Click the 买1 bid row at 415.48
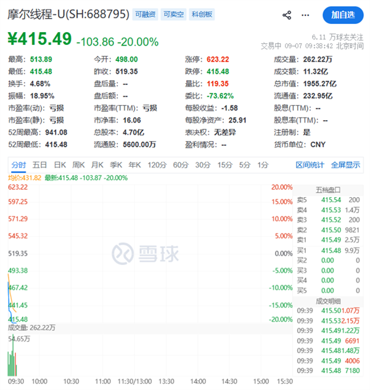Image resolution: width=370 pixels, height=390 pixels. pos(328,250)
